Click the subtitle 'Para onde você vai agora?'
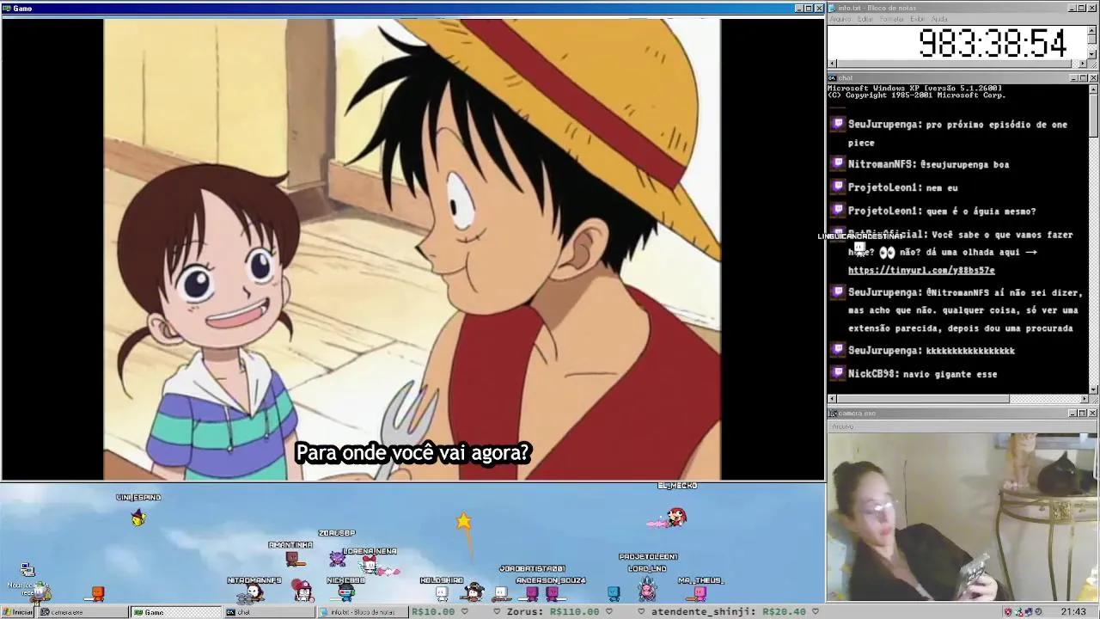 (412, 452)
